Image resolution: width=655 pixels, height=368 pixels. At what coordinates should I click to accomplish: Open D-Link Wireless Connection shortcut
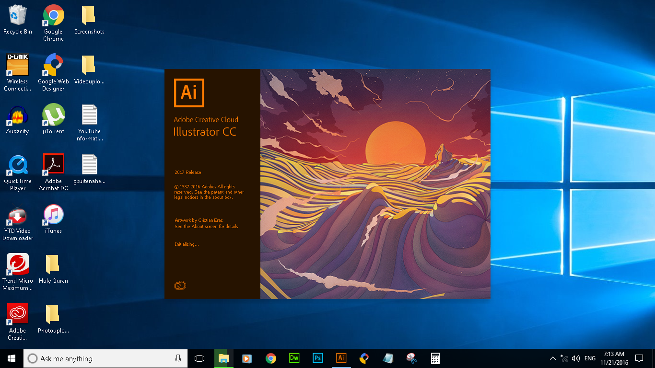pyautogui.click(x=18, y=73)
